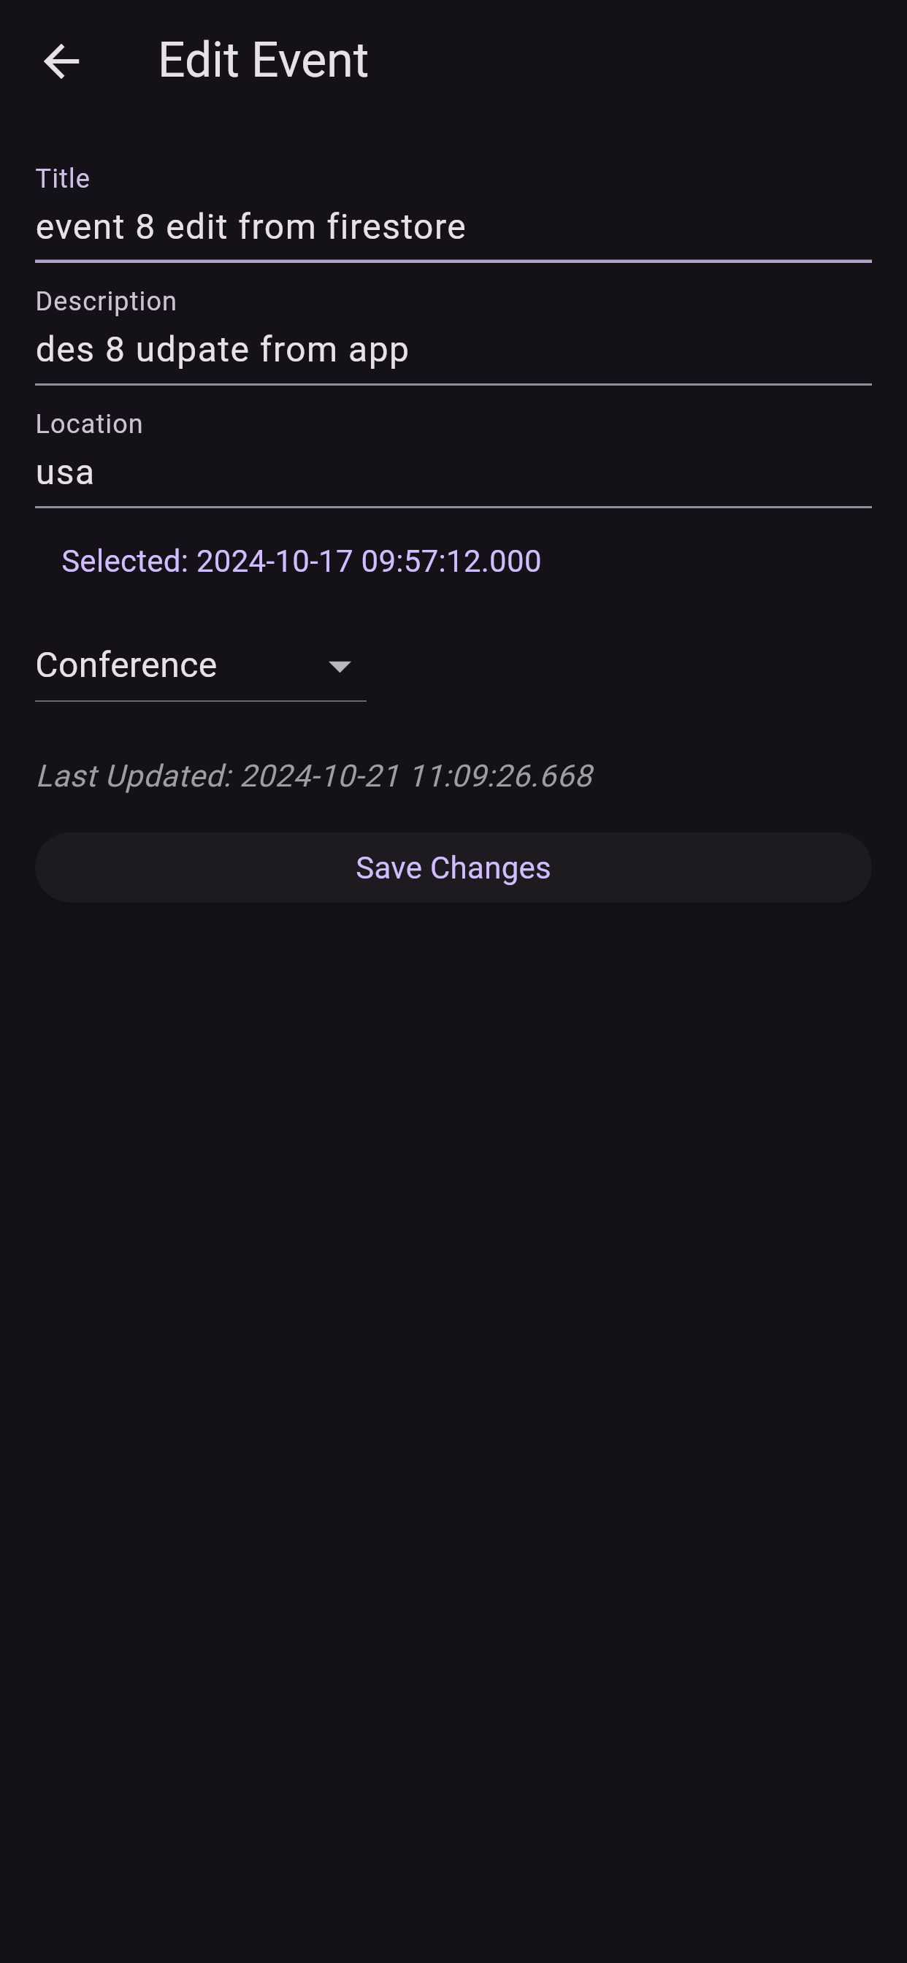907x1963 pixels.
Task: Place cursor on 'usa' location text
Action: pos(65,473)
